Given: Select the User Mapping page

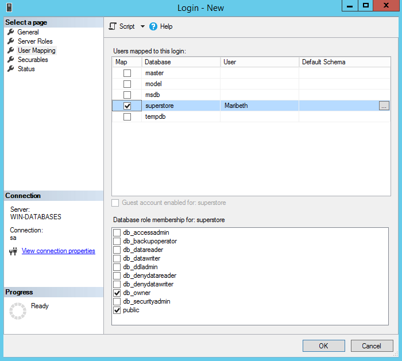Looking at the screenshot, I should [36, 51].
